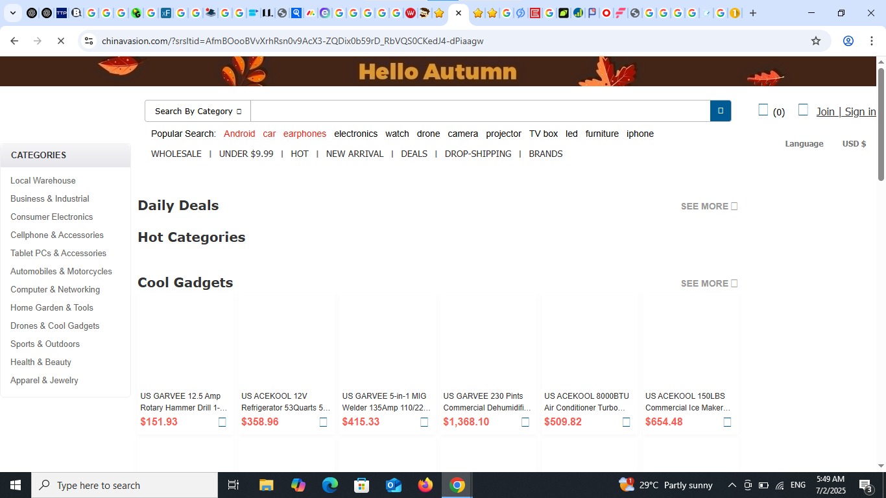Screen dimensions: 886x498
Task: Open the USD $ currency selector
Action: (x=854, y=144)
